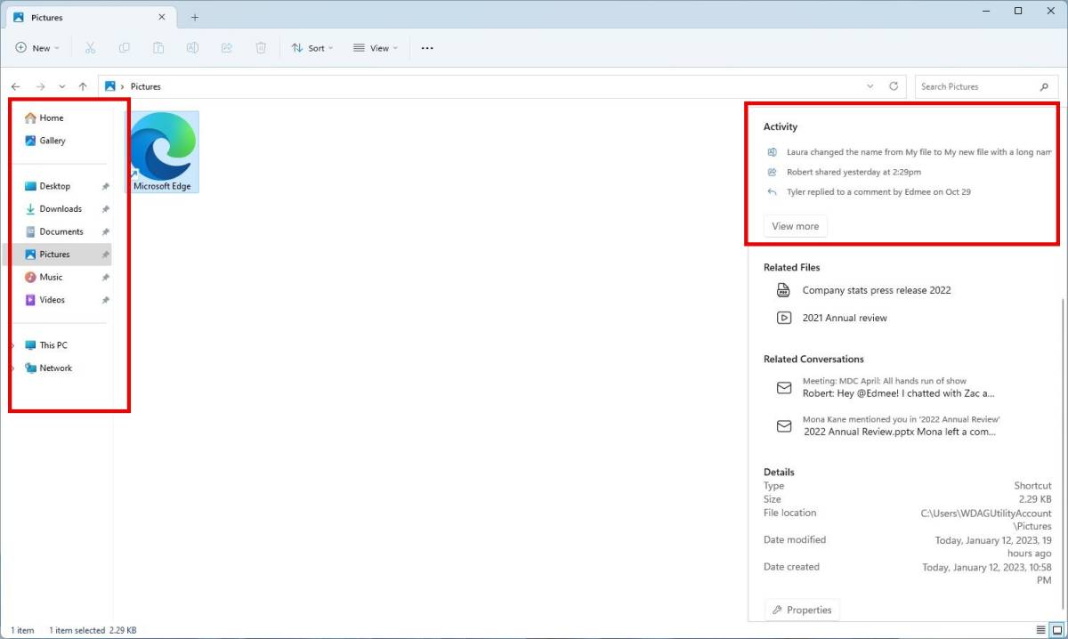Select the Microsoft Edge shortcut thumbnail
The image size is (1068, 639).
click(162, 150)
